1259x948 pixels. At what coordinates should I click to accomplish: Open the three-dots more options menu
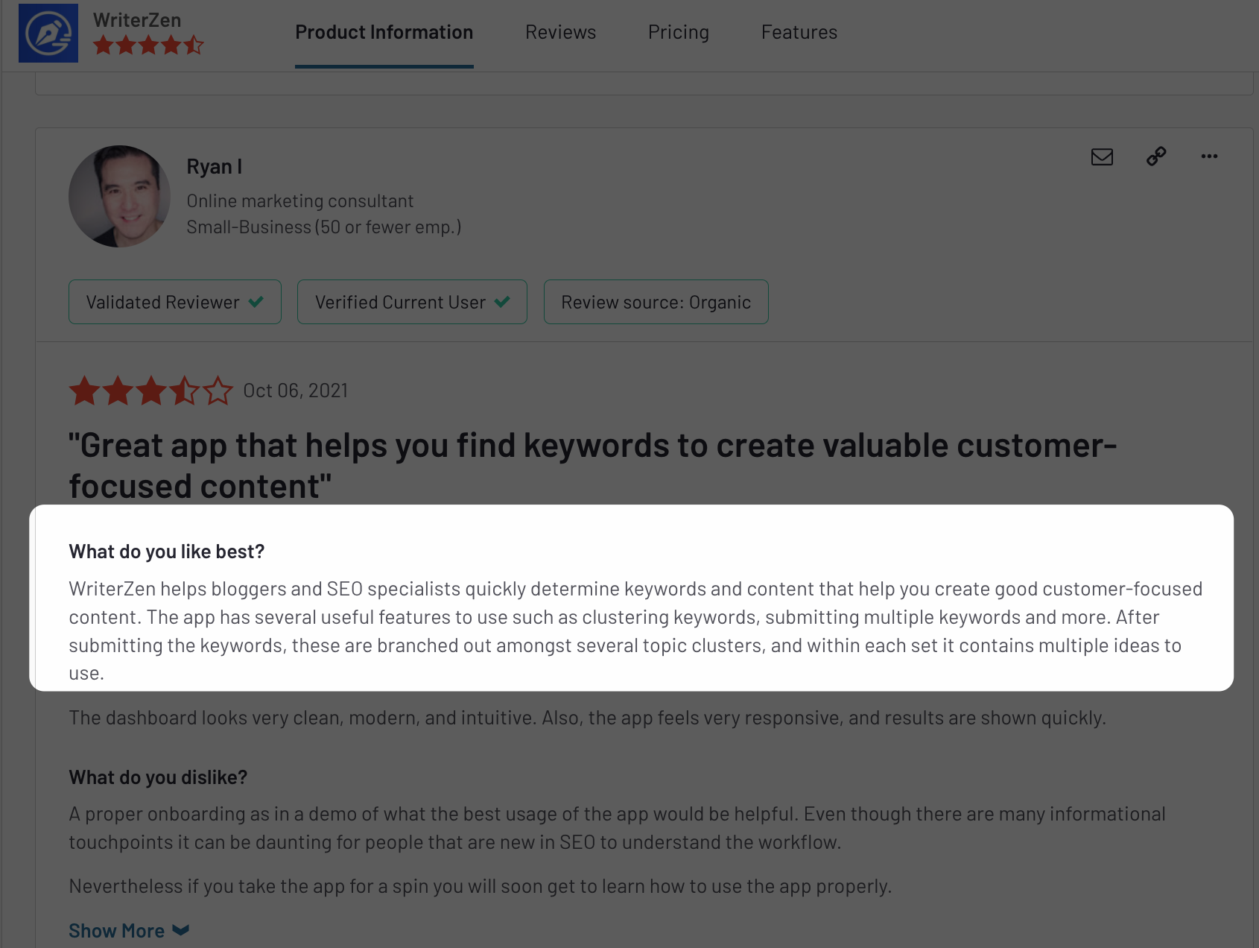[1209, 157]
